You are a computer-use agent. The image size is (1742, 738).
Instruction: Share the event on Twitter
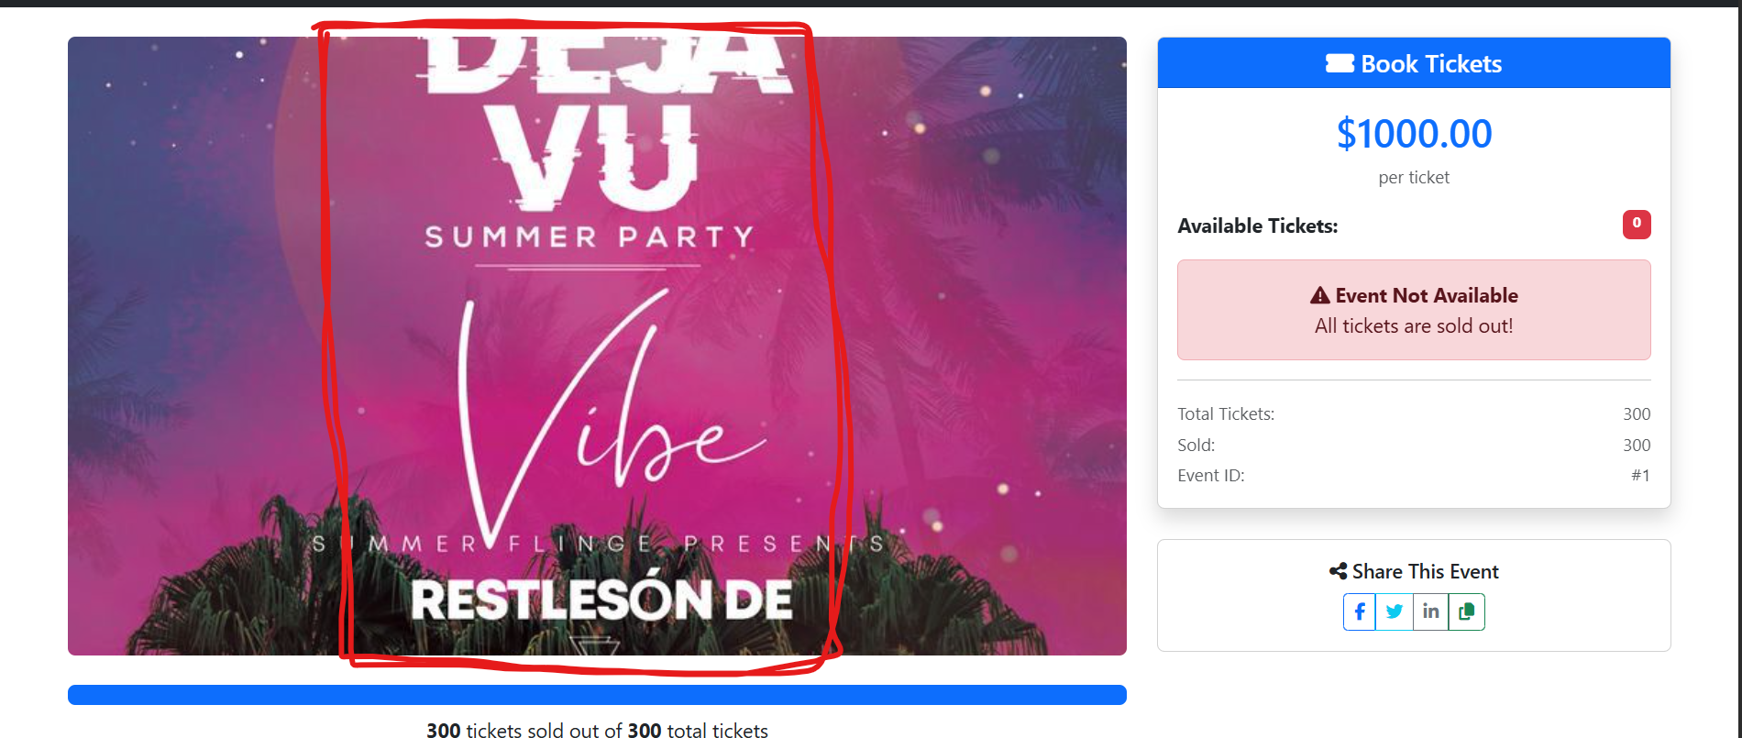pos(1395,611)
